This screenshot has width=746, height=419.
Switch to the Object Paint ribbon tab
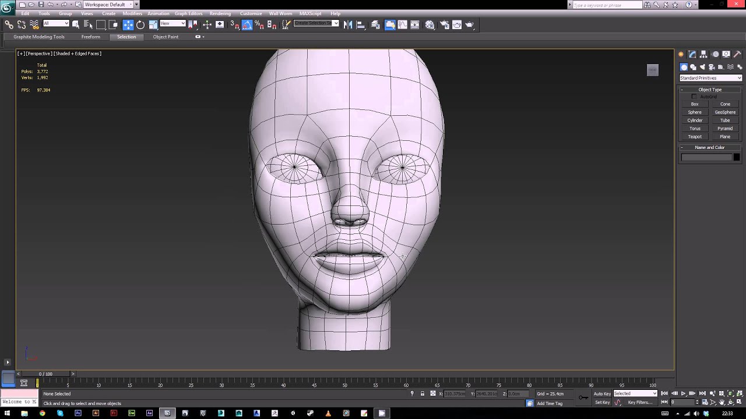point(166,37)
